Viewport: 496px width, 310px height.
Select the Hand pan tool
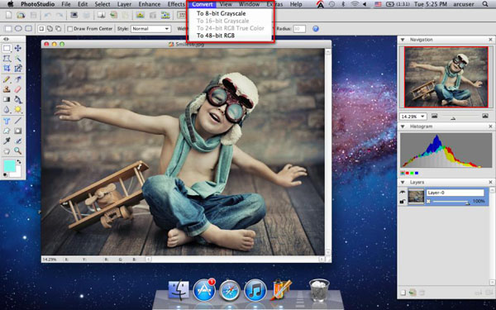click(x=7, y=151)
